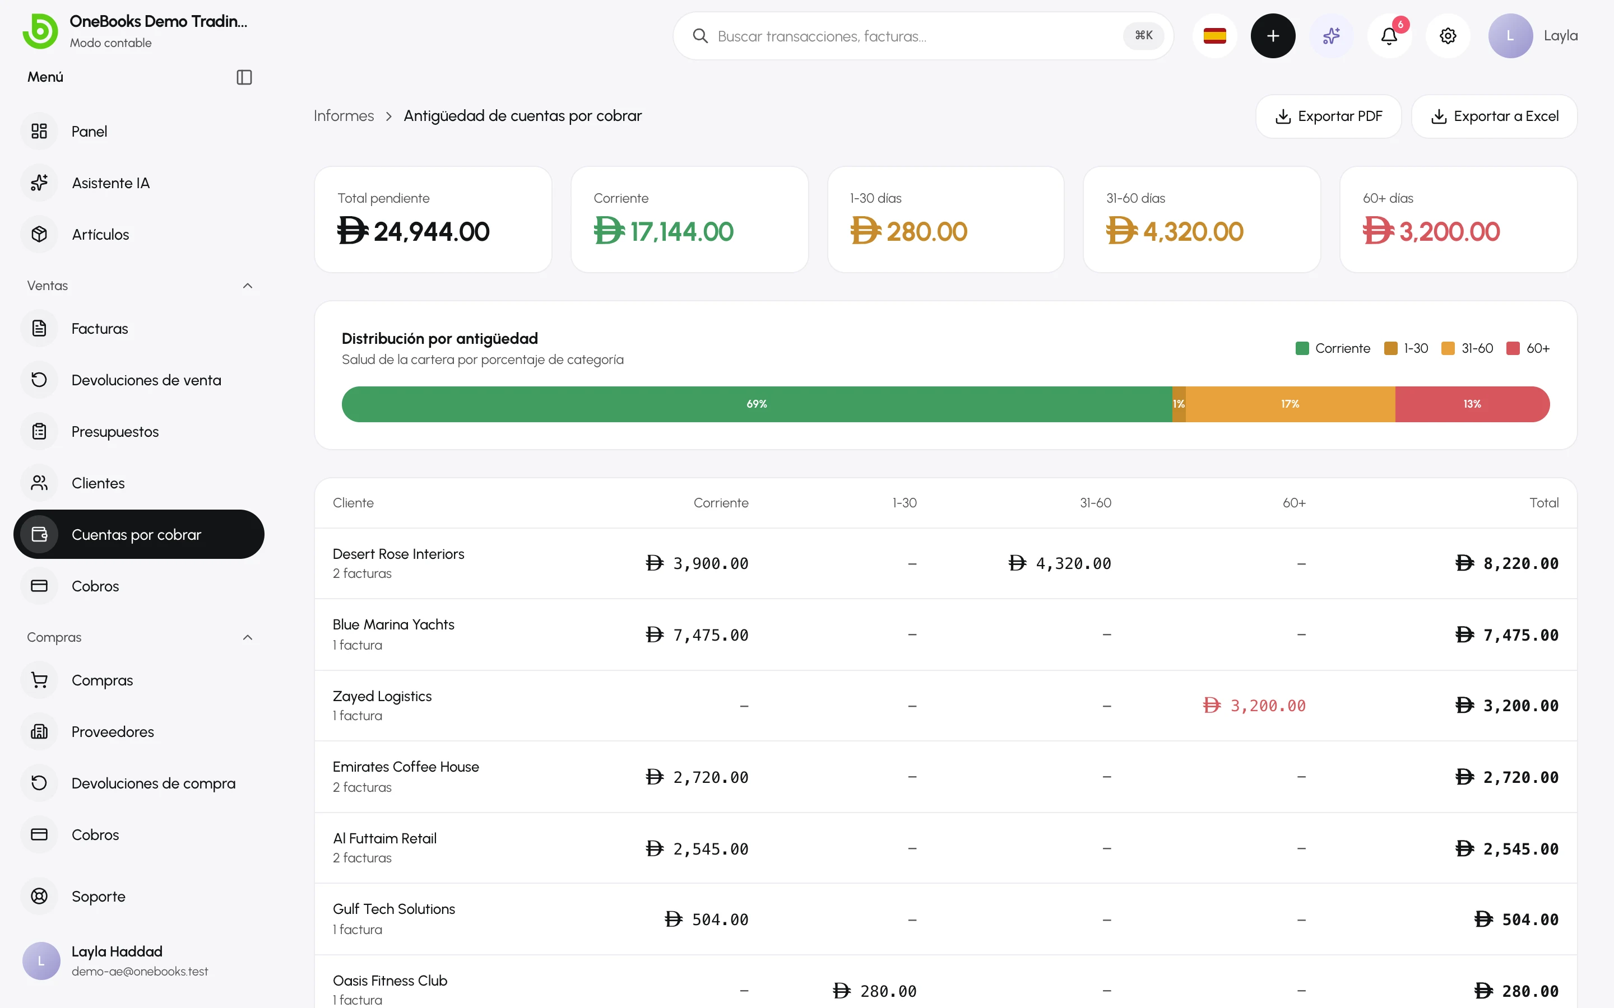This screenshot has width=1614, height=1008.
Task: Collapse the Compras section chevron
Action: (248, 637)
